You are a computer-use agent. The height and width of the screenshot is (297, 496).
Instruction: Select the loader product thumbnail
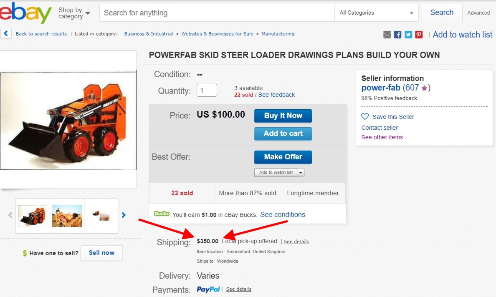point(32,216)
